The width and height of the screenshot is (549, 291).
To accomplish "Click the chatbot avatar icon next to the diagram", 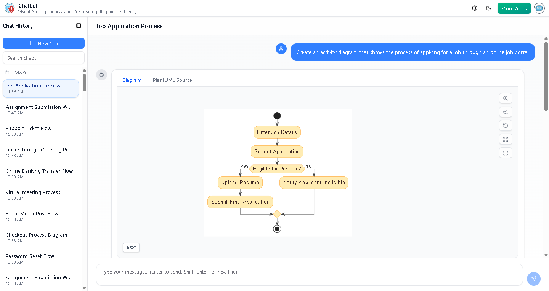I will click(x=101, y=75).
